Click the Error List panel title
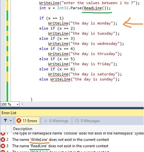144x152 pixels. pyautogui.click(x=9, y=113)
